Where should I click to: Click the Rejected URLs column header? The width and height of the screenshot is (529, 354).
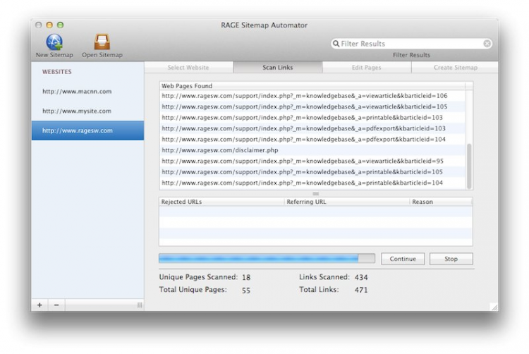[221, 202]
